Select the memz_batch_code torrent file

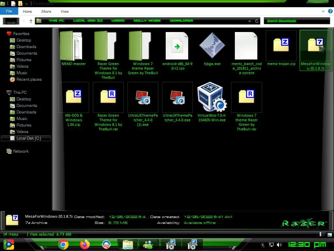pos(247,53)
